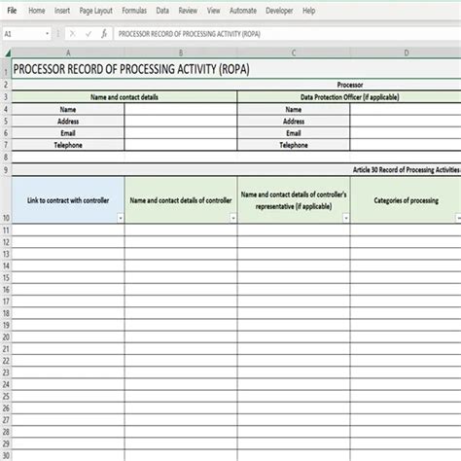Select row 10 header
This screenshot has height=461, width=461.
6,200
